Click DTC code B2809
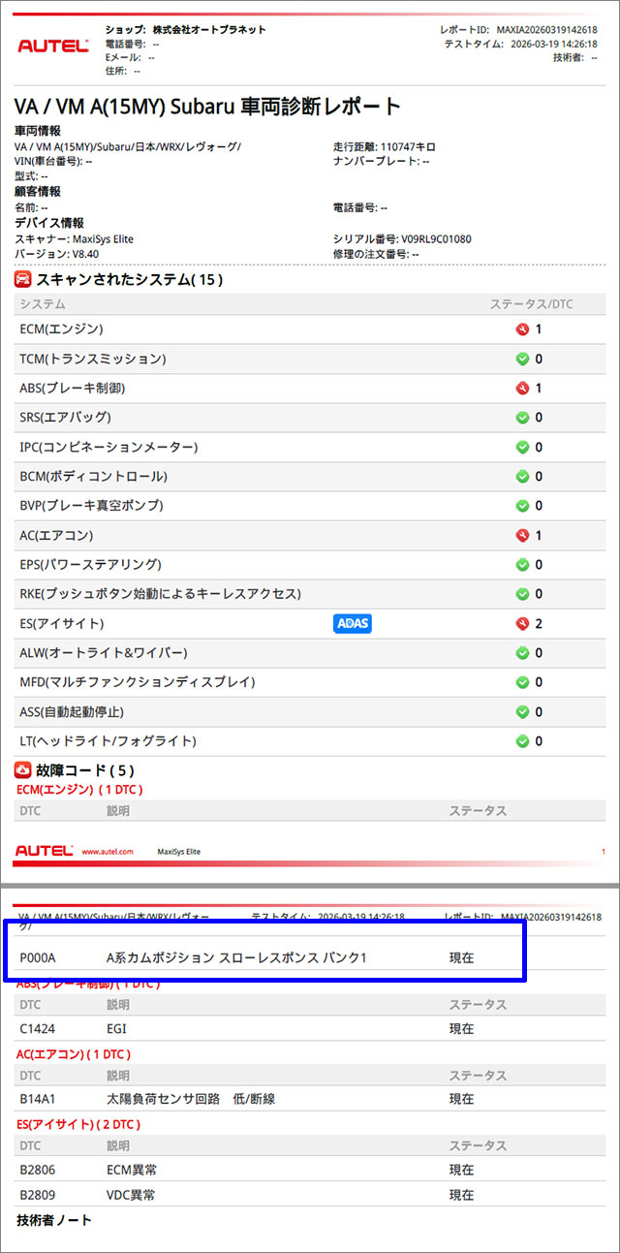The image size is (620, 1253). (39, 1195)
